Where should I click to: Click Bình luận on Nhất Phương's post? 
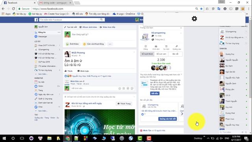(x=83, y=71)
